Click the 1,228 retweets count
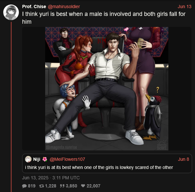Image resolution: width=195 pixels, height=192 pixels. [51, 186]
